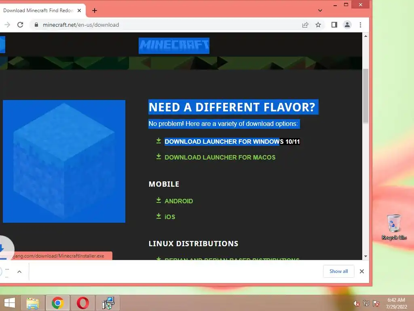The width and height of the screenshot is (414, 311).
Task: Reload the Minecraft download page
Action: [x=20, y=25]
